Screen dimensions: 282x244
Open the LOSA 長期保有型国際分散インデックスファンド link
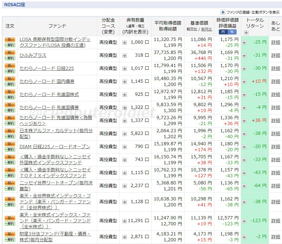[55, 42]
